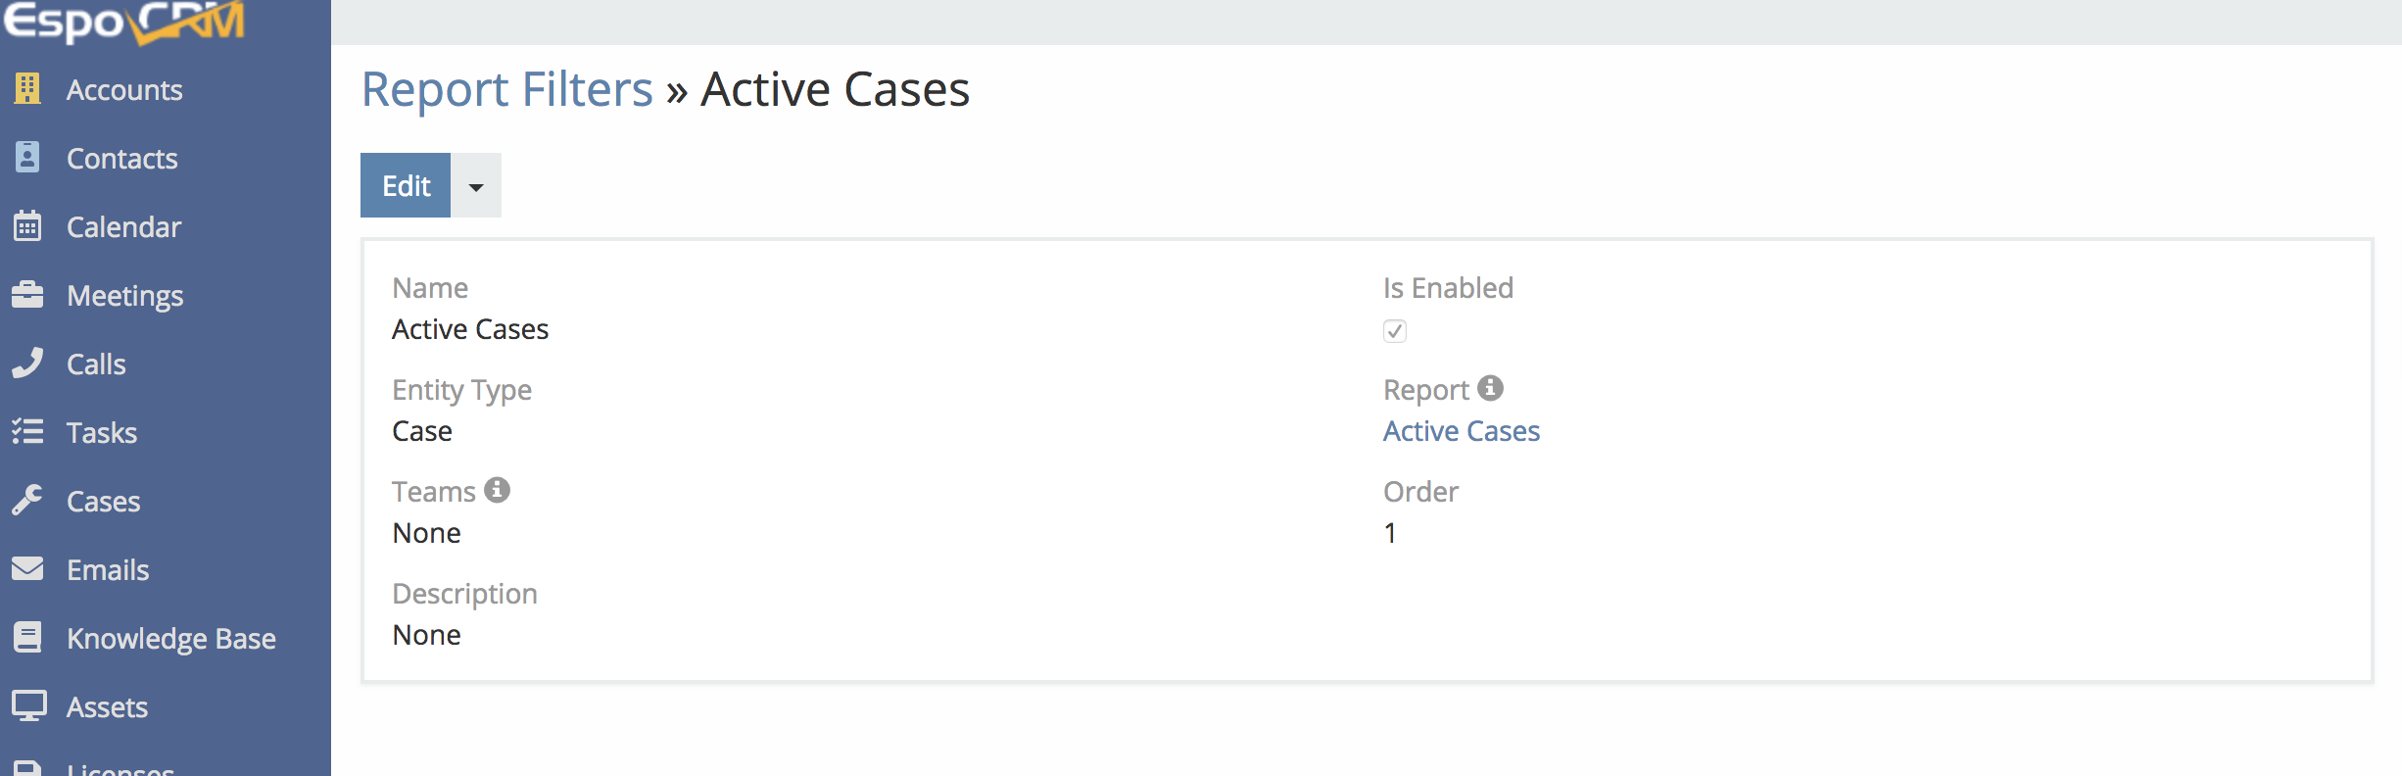Click the Accounts building icon
2402x776 pixels.
click(27, 89)
